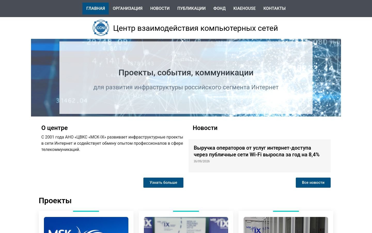Click the Новости section heading
372x233 pixels.
tap(205, 128)
